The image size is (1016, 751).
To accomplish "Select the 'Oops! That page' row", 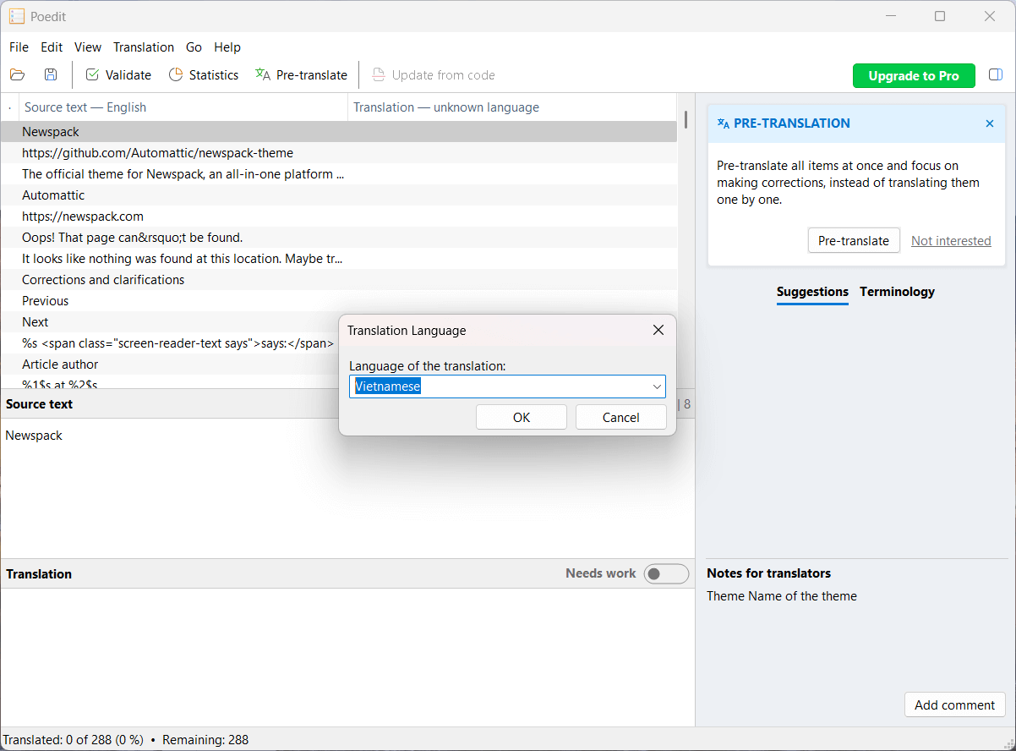I will coord(338,238).
